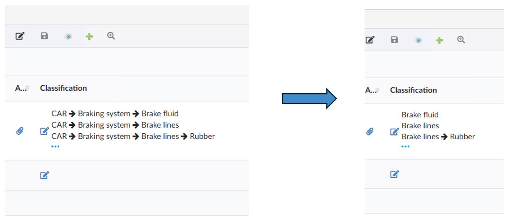The width and height of the screenshot is (510, 222).
Task: Click the green plus icon in the right panel
Action: [x=439, y=40]
